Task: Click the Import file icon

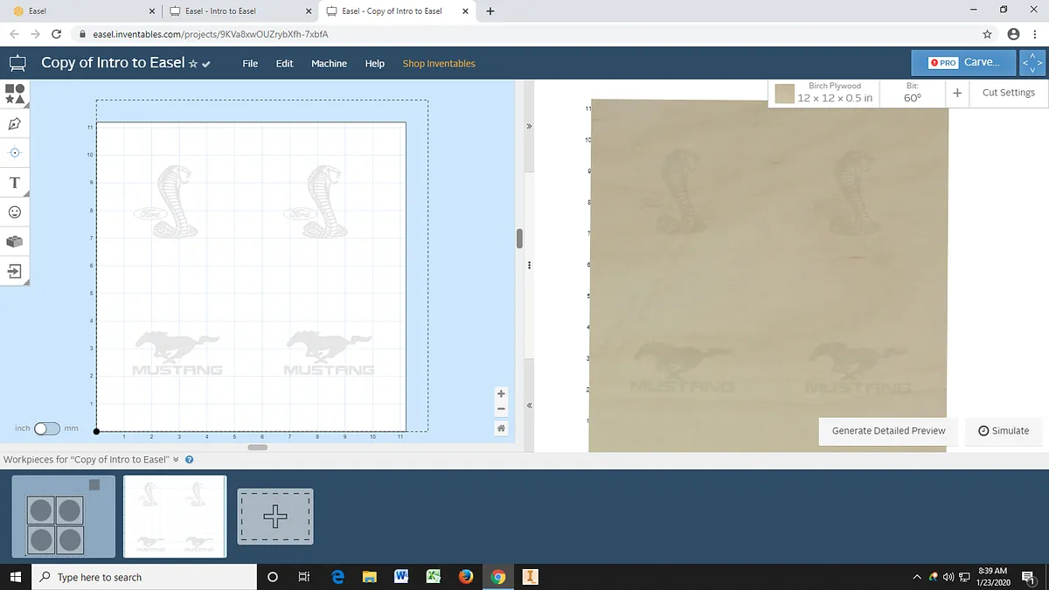Action: (15, 271)
